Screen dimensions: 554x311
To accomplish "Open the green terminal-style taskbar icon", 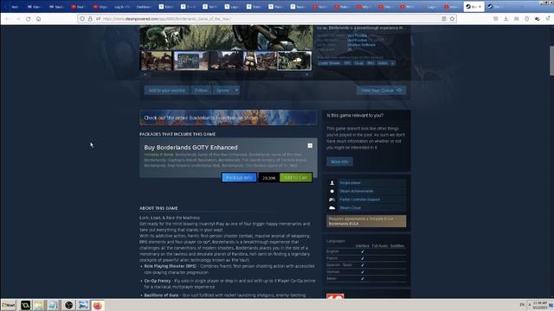I will coord(25,305).
